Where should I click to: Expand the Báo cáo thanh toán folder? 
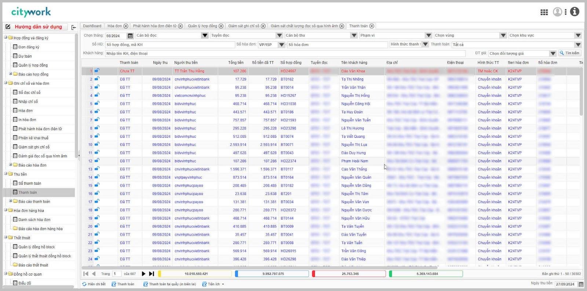[11, 201]
